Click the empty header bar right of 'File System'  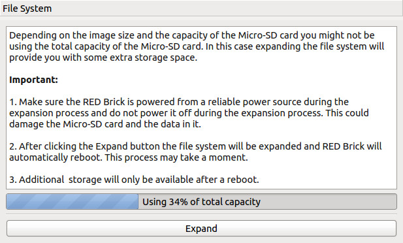[x=226, y=8]
